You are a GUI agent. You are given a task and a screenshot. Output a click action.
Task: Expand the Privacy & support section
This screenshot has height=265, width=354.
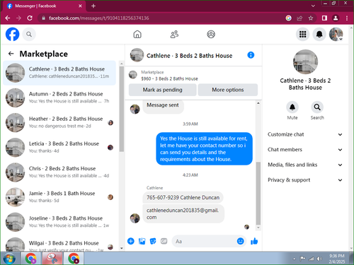(305, 180)
